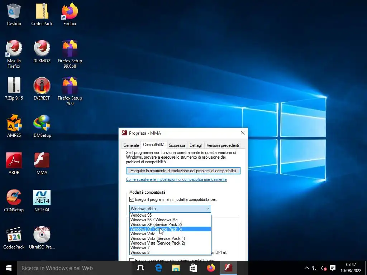This screenshot has height=275, width=367.
Task: Choose Windows 95 from the list
Action: coord(170,215)
